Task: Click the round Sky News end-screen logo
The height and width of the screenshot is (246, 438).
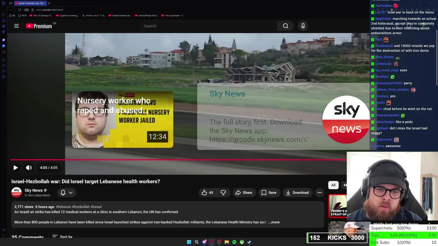Action: pyautogui.click(x=346, y=119)
